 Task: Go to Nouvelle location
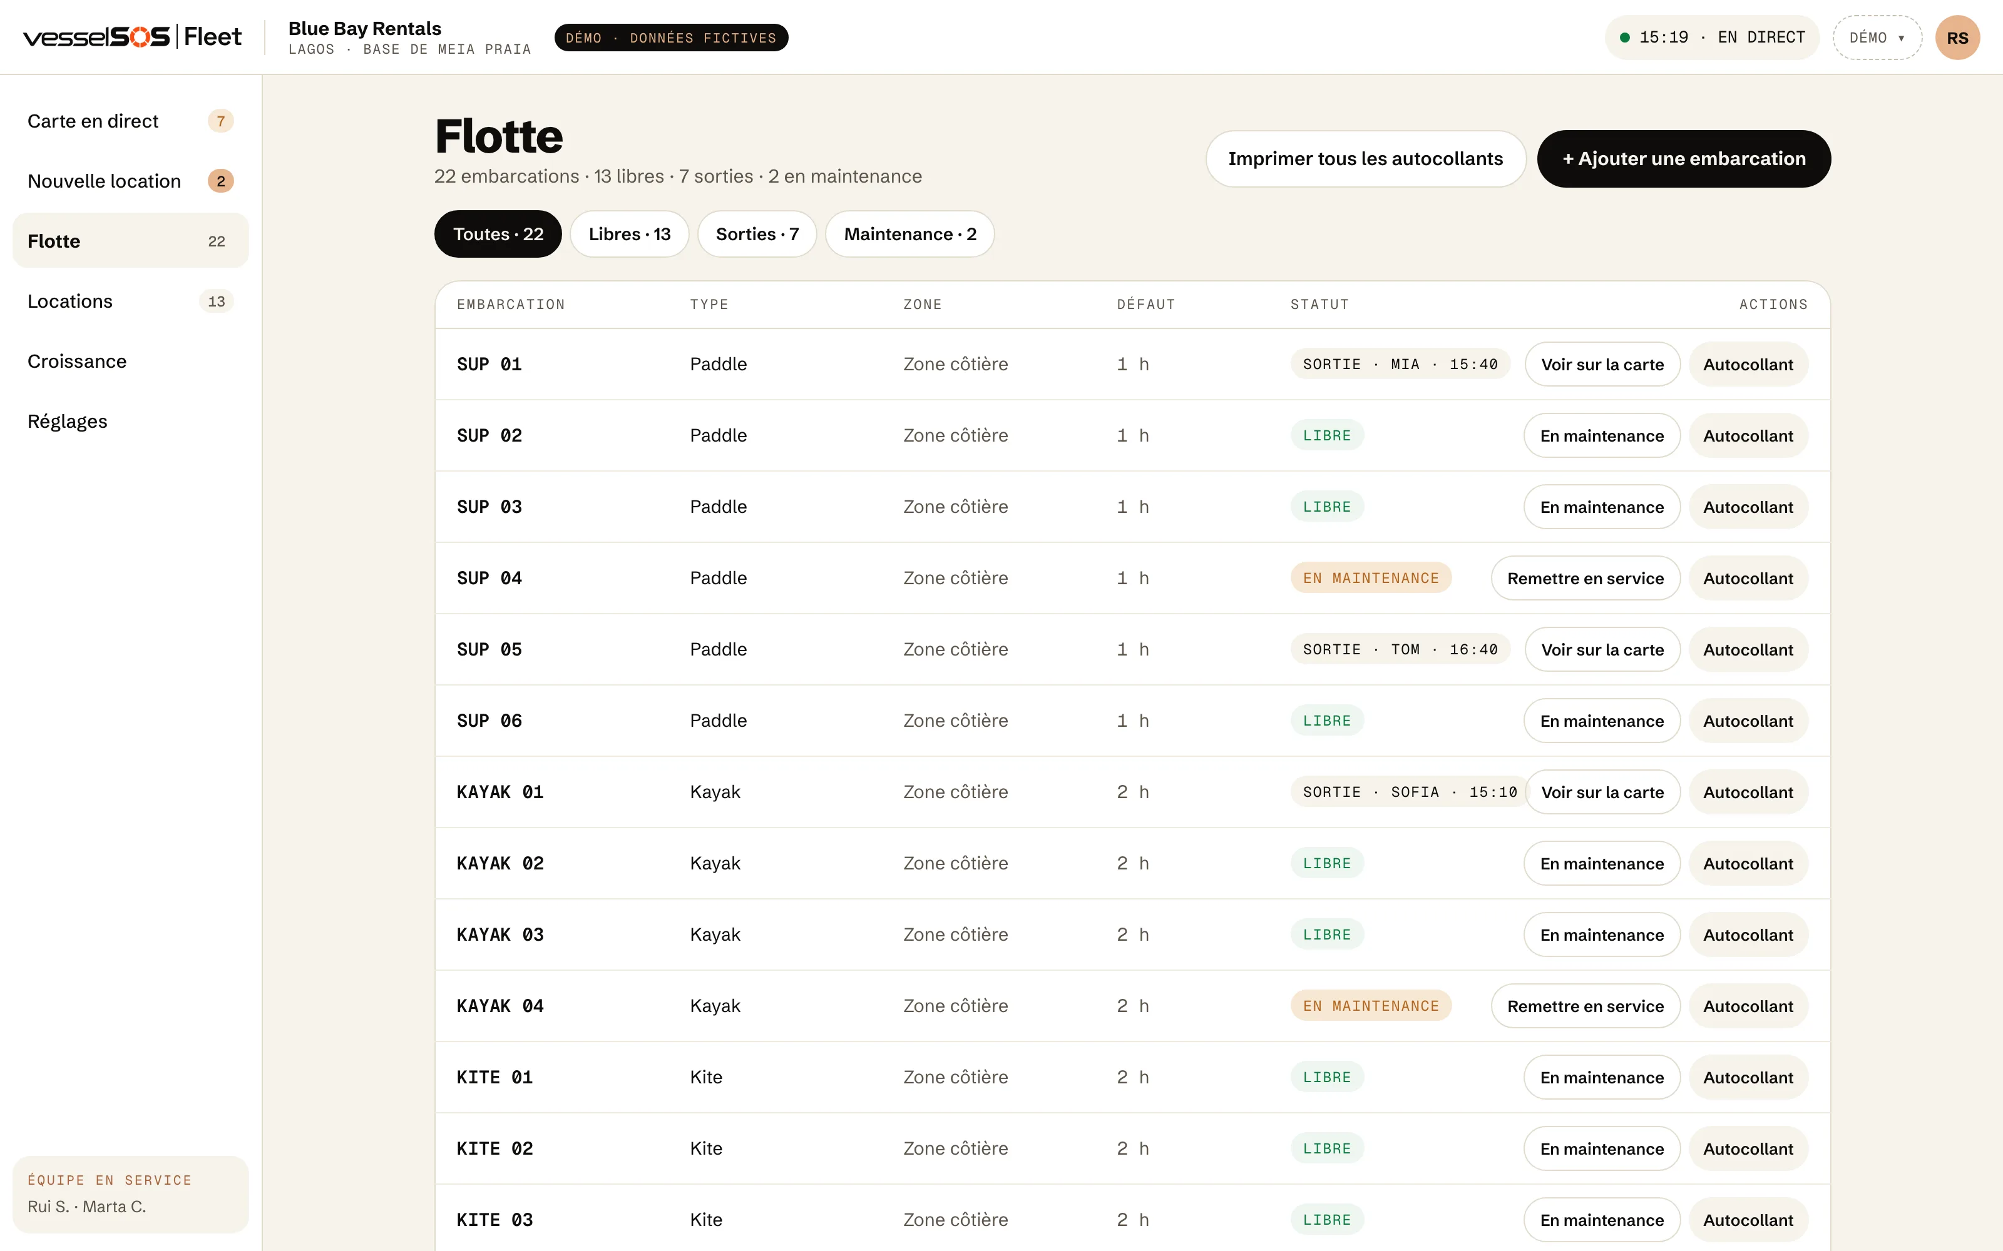coord(131,181)
